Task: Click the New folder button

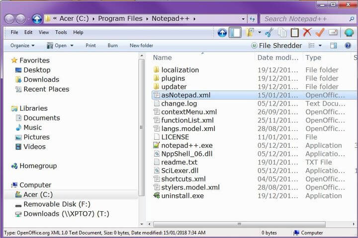Action: (141, 46)
